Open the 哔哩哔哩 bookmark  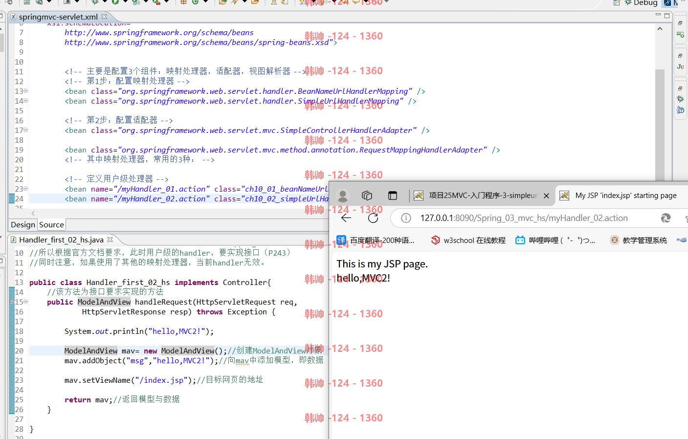(x=555, y=240)
